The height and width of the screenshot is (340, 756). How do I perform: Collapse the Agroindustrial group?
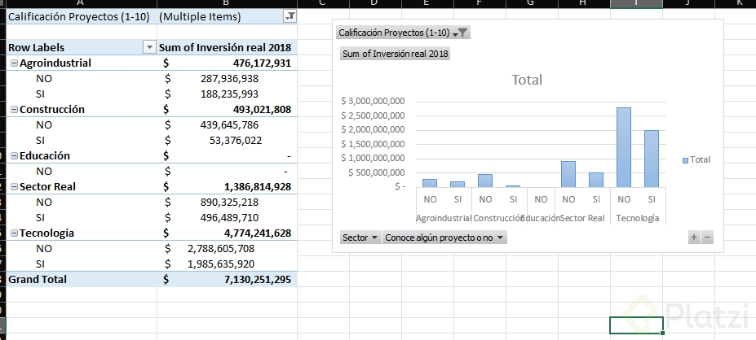tap(14, 63)
